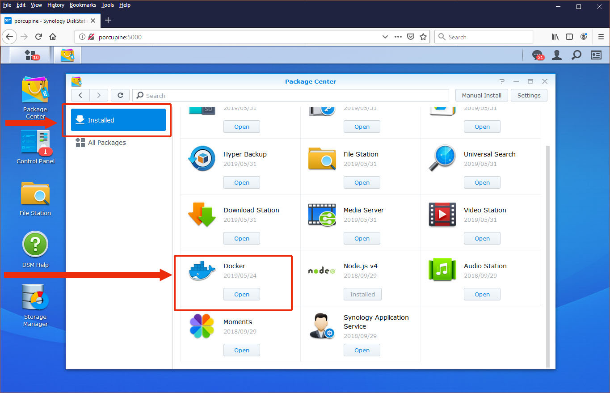The image size is (610, 393).
Task: Click the Hyper Backup package icon
Action: [202, 158]
